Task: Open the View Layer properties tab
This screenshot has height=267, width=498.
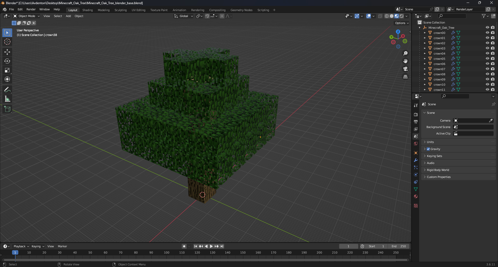Action: pos(416,129)
